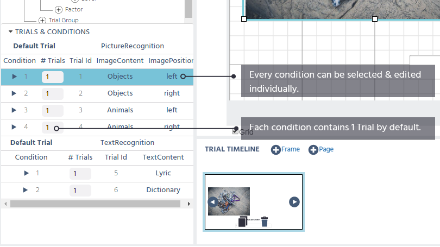
Task: Click # Trials field for Objects left condition
Action: coord(53,77)
